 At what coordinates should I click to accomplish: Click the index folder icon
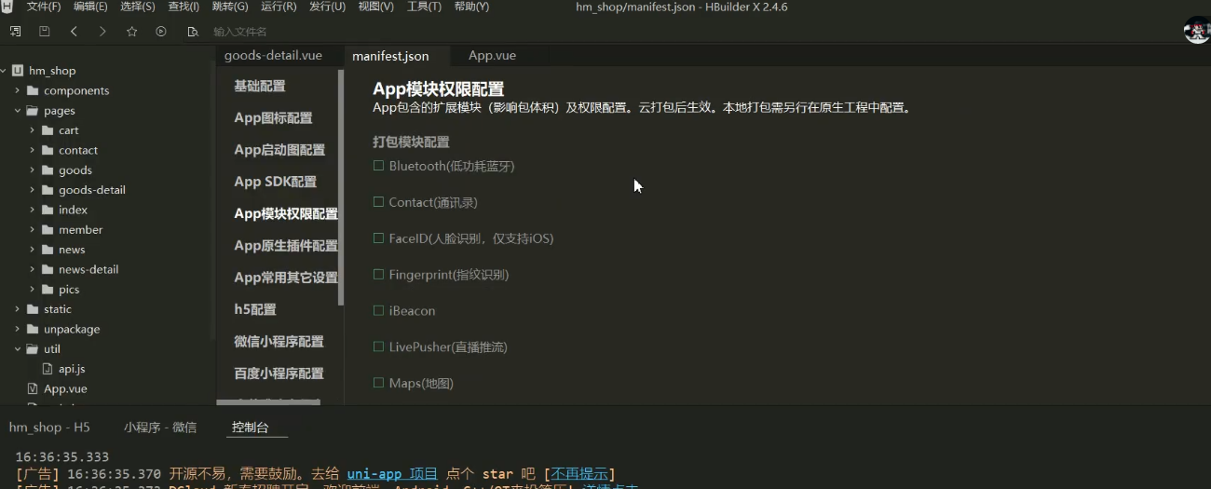pyautogui.click(x=48, y=210)
